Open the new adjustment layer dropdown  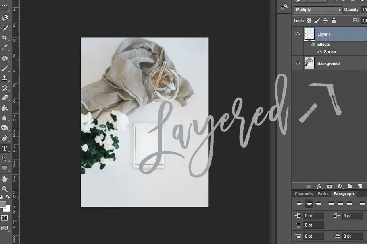click(340, 186)
